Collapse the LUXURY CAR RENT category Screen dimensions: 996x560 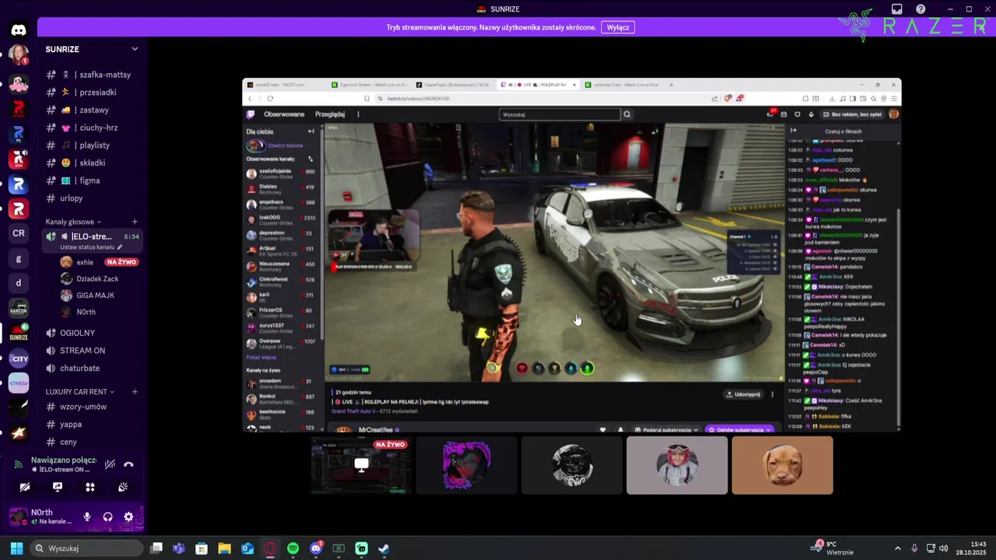click(x=79, y=391)
